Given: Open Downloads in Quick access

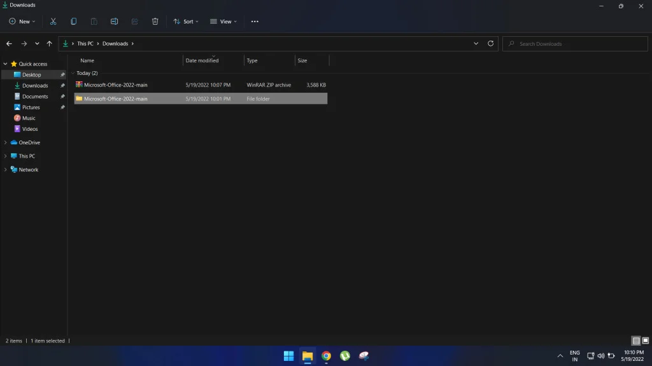Looking at the screenshot, I should (x=35, y=86).
